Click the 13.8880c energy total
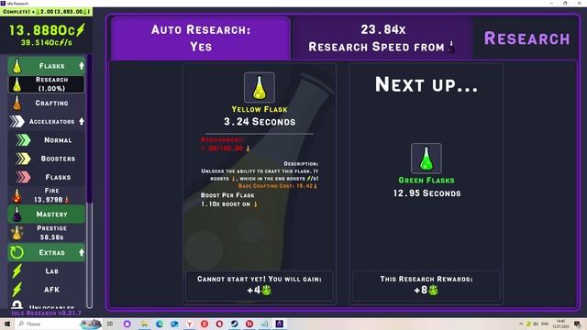The width and height of the screenshot is (587, 330). (x=47, y=30)
